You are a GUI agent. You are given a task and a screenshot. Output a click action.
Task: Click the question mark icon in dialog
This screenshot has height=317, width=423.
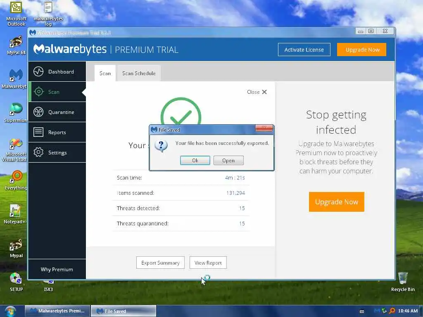pyautogui.click(x=161, y=146)
